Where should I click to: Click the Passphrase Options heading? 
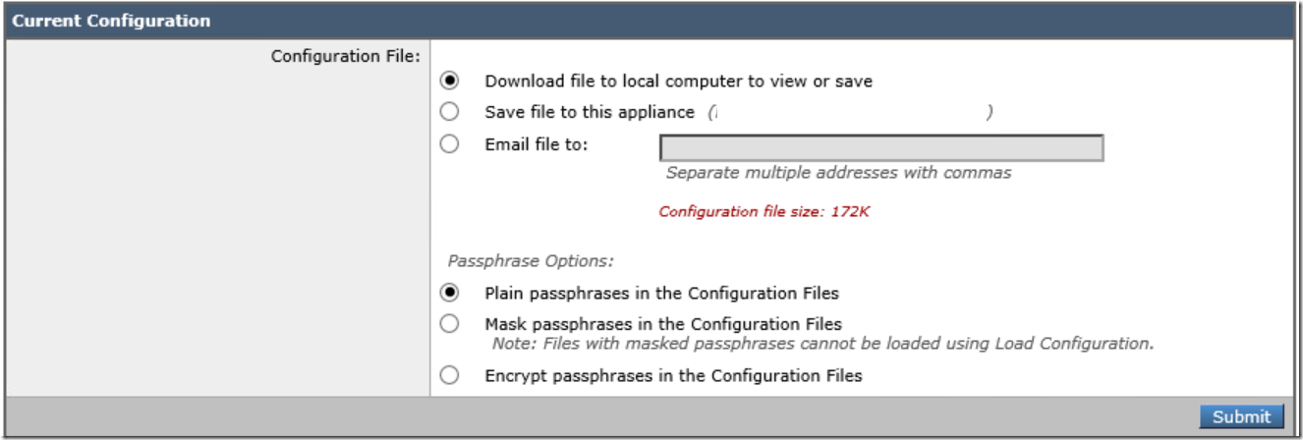pyautogui.click(x=531, y=262)
